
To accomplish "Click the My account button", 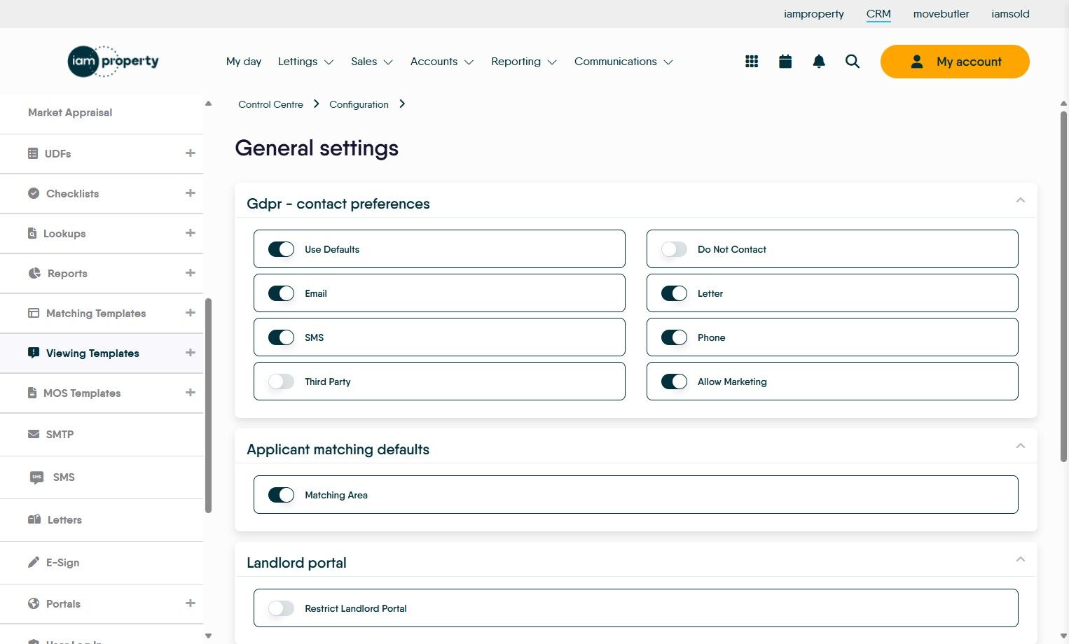I will (x=955, y=62).
